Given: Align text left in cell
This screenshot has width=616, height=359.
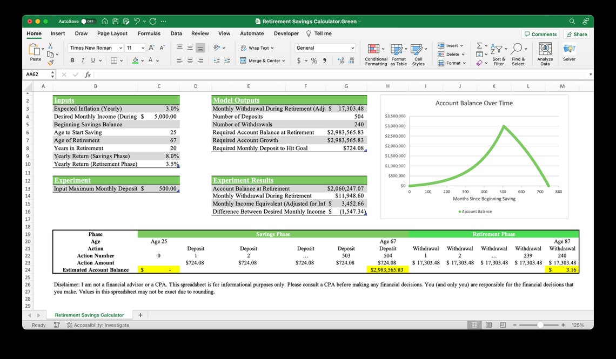Looking at the screenshot, I should click(x=179, y=60).
